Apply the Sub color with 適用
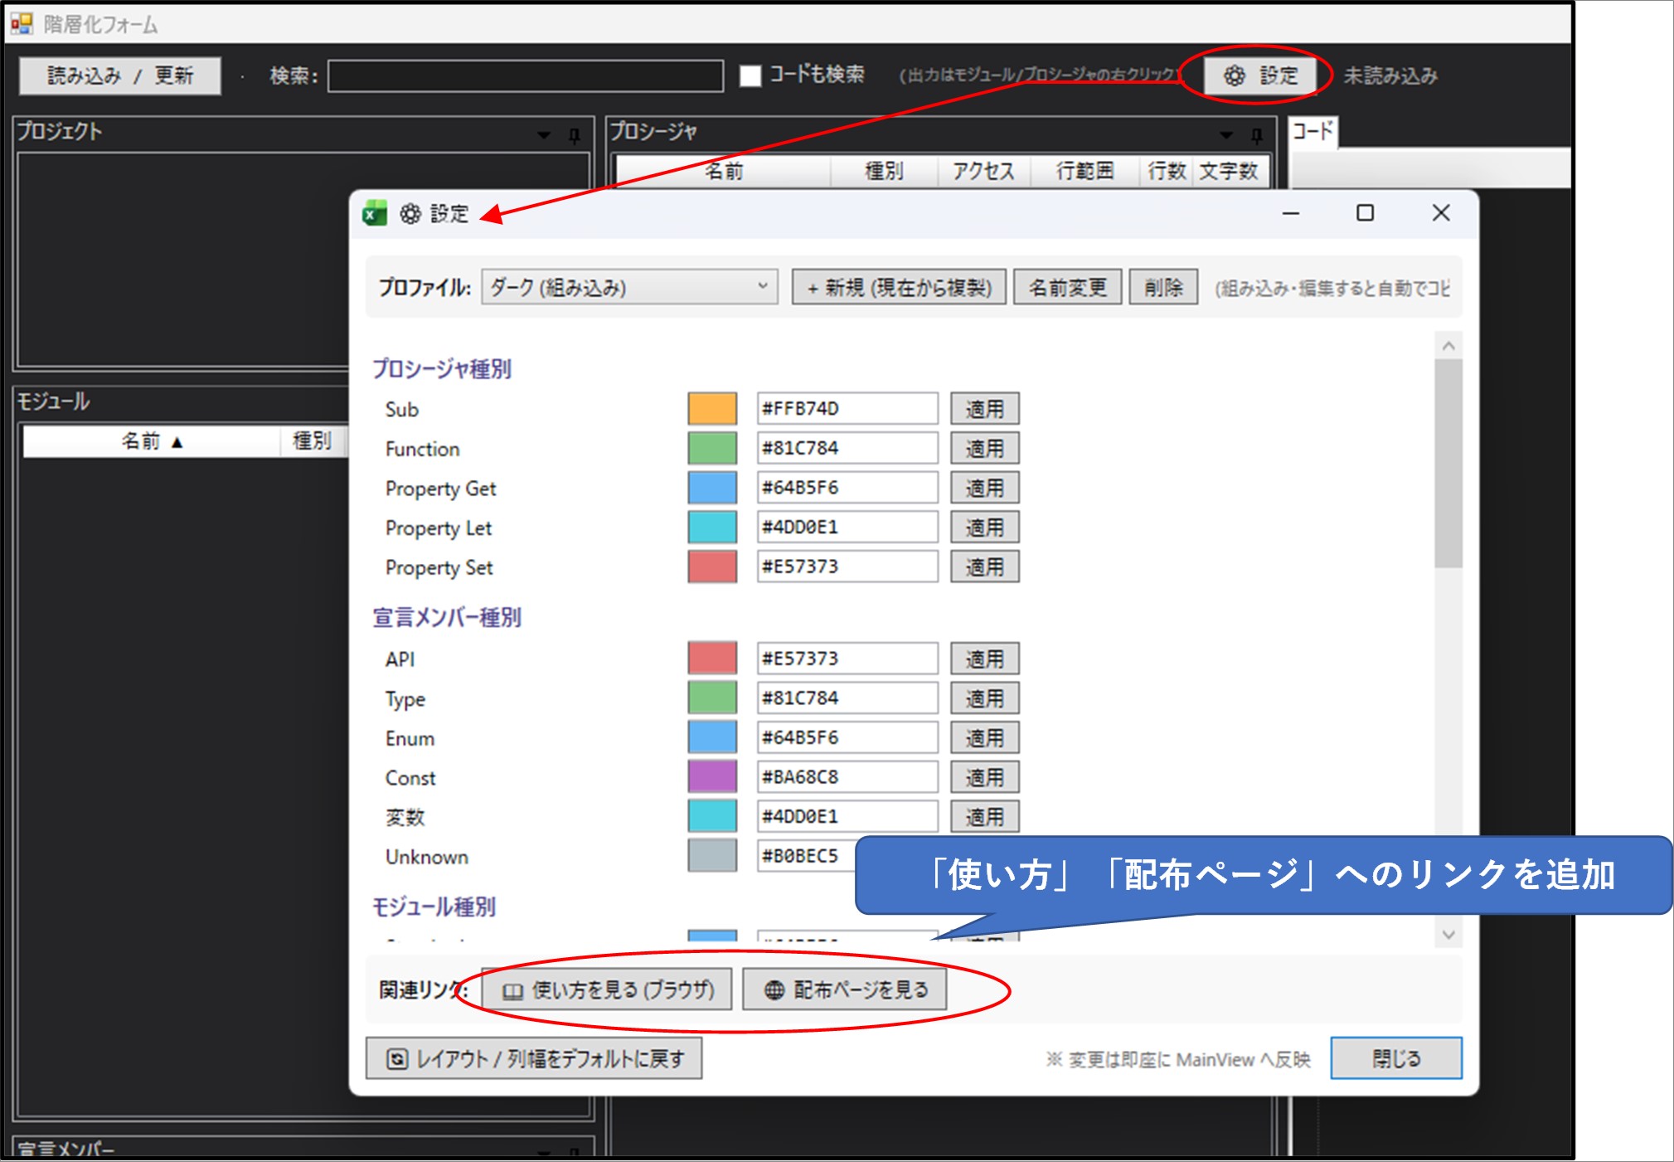The width and height of the screenshot is (1674, 1162). [x=985, y=409]
